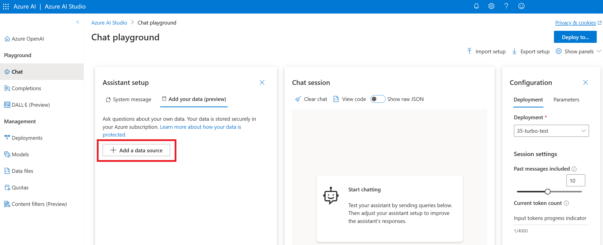Open Privacy & cookies link
603x245 pixels.
(578, 23)
